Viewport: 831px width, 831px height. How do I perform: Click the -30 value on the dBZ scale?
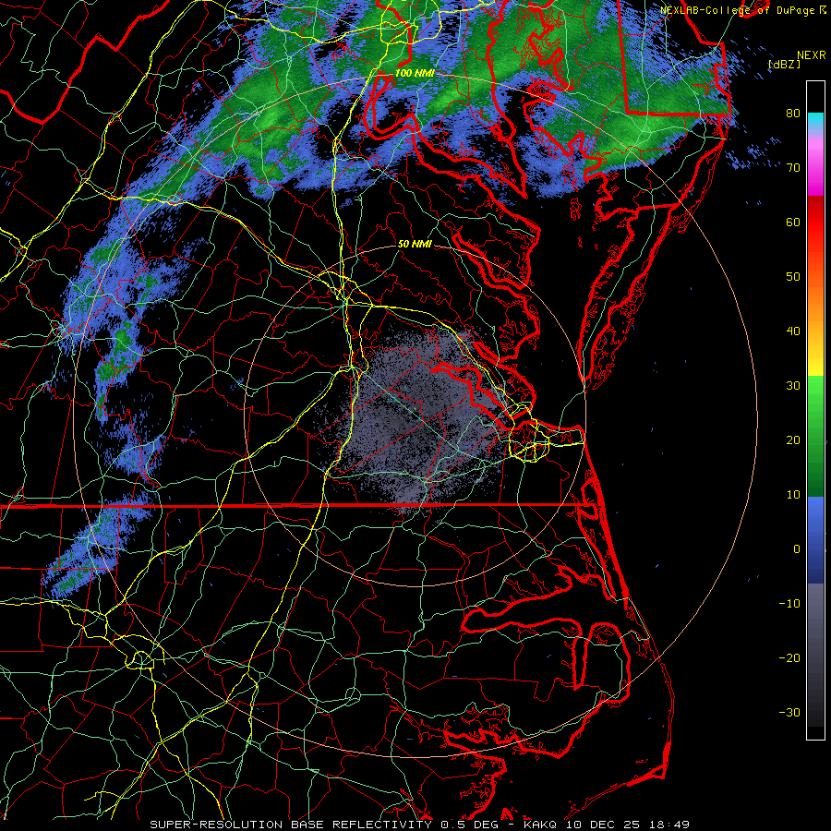tap(789, 713)
